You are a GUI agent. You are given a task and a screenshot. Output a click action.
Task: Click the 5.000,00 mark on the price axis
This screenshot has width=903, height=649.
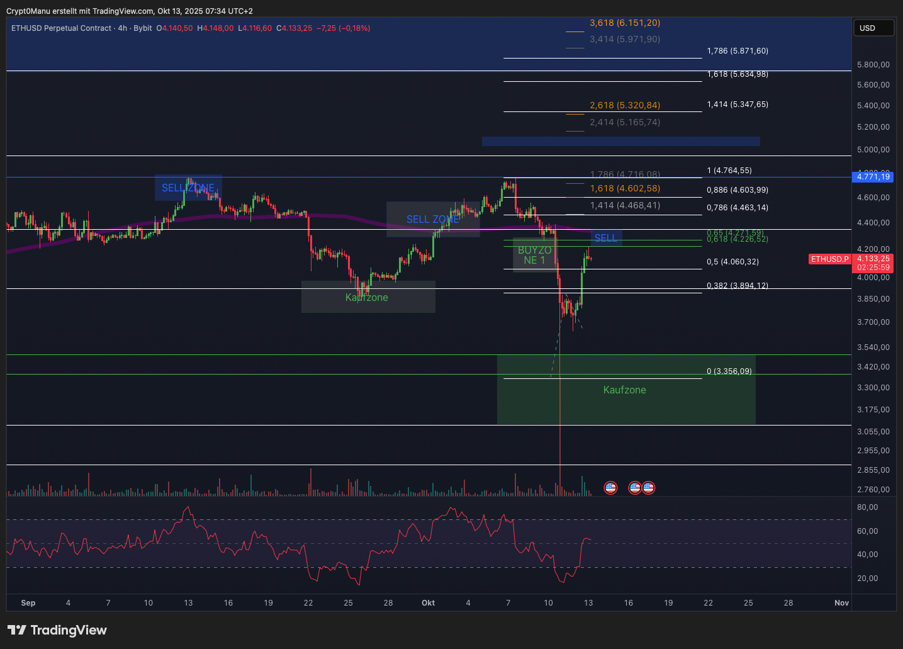pyautogui.click(x=873, y=150)
